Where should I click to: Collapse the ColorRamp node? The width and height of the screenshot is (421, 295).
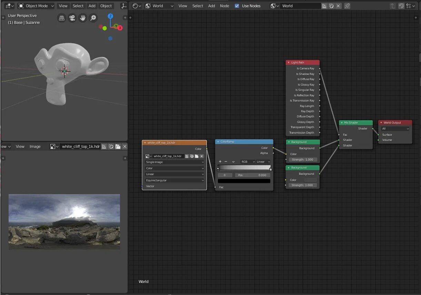point(218,142)
